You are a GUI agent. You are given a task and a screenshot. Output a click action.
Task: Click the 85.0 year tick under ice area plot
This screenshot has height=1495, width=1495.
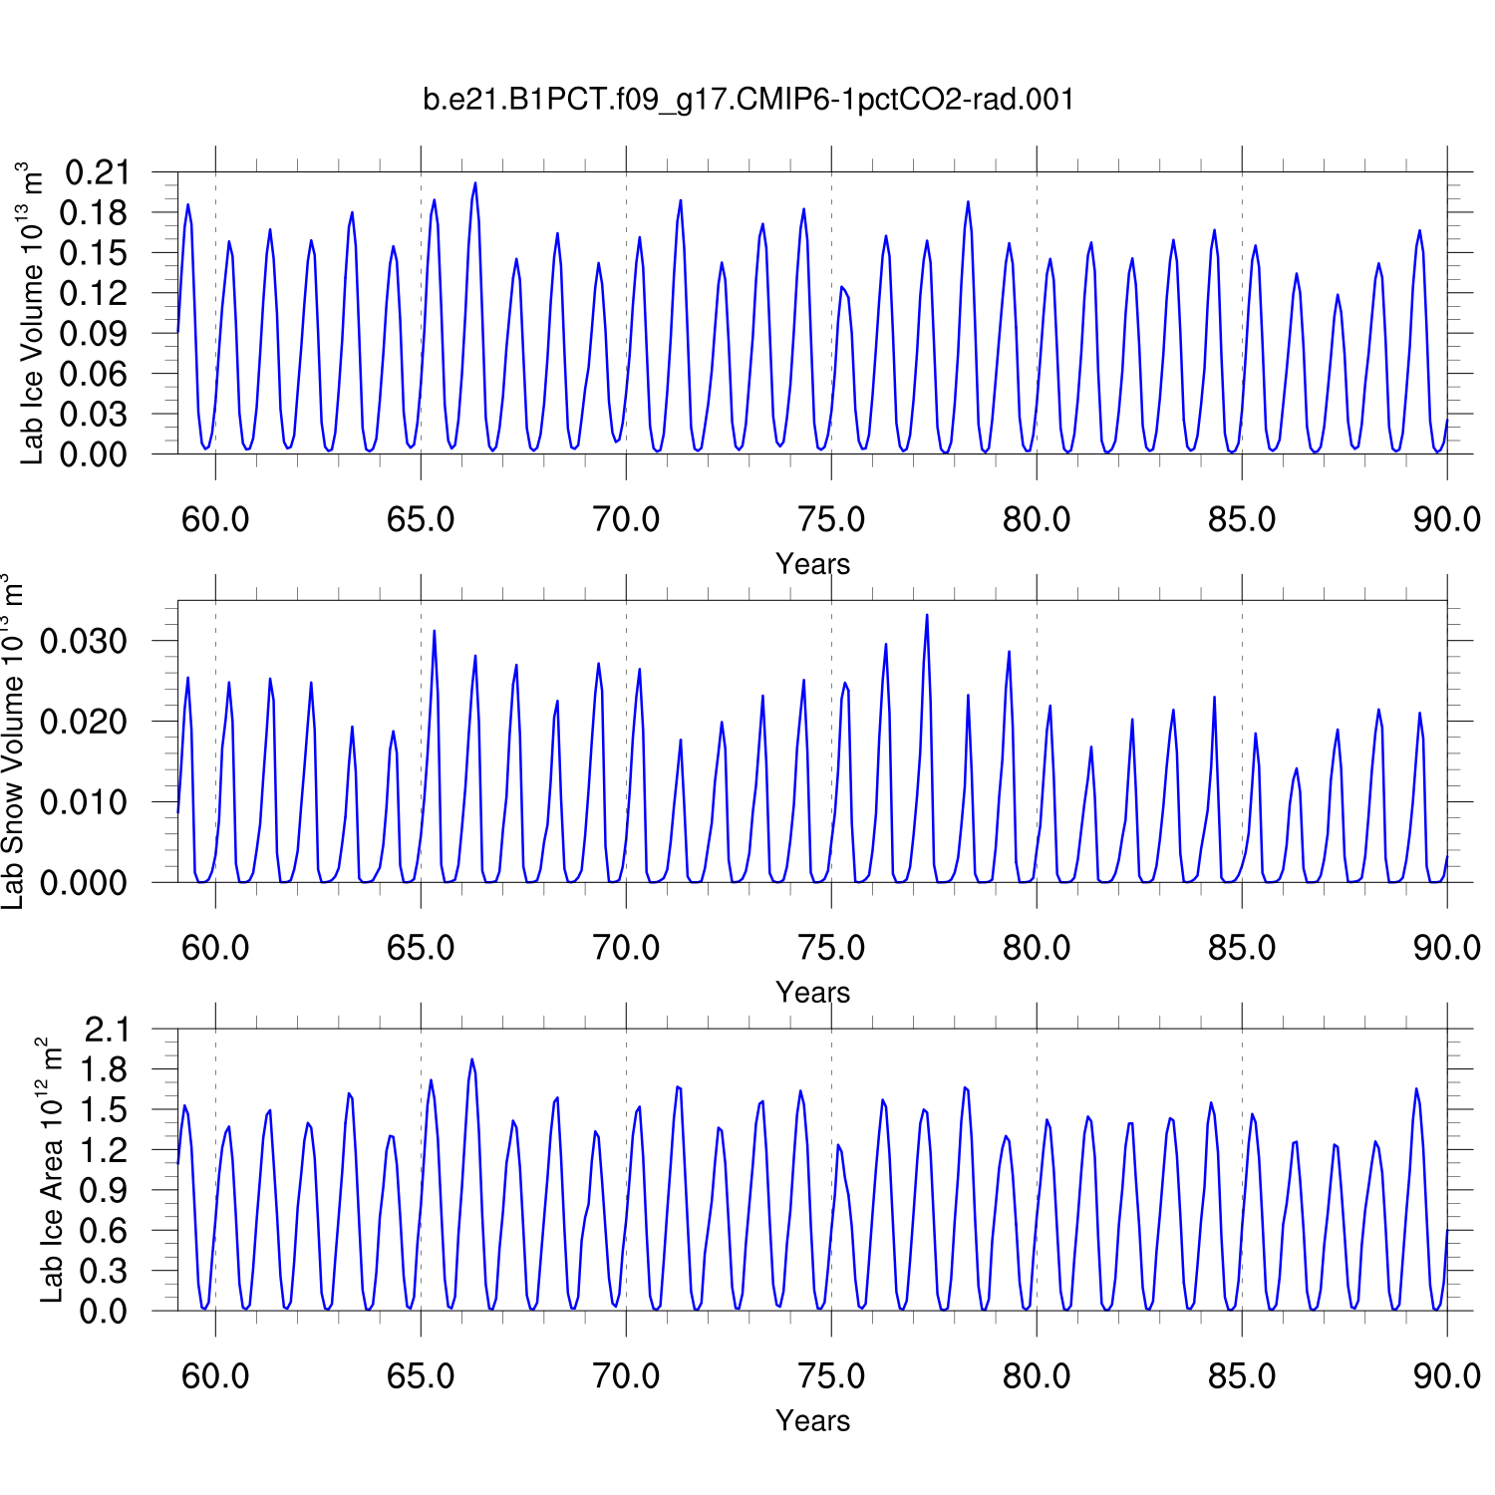point(1242,1376)
